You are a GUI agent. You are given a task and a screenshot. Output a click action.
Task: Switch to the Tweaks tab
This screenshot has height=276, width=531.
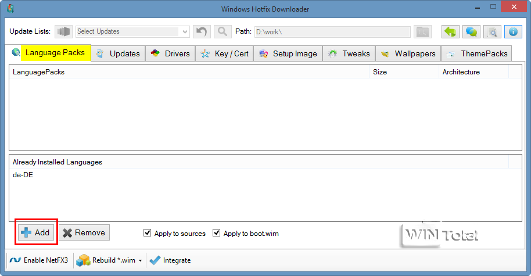click(x=349, y=53)
